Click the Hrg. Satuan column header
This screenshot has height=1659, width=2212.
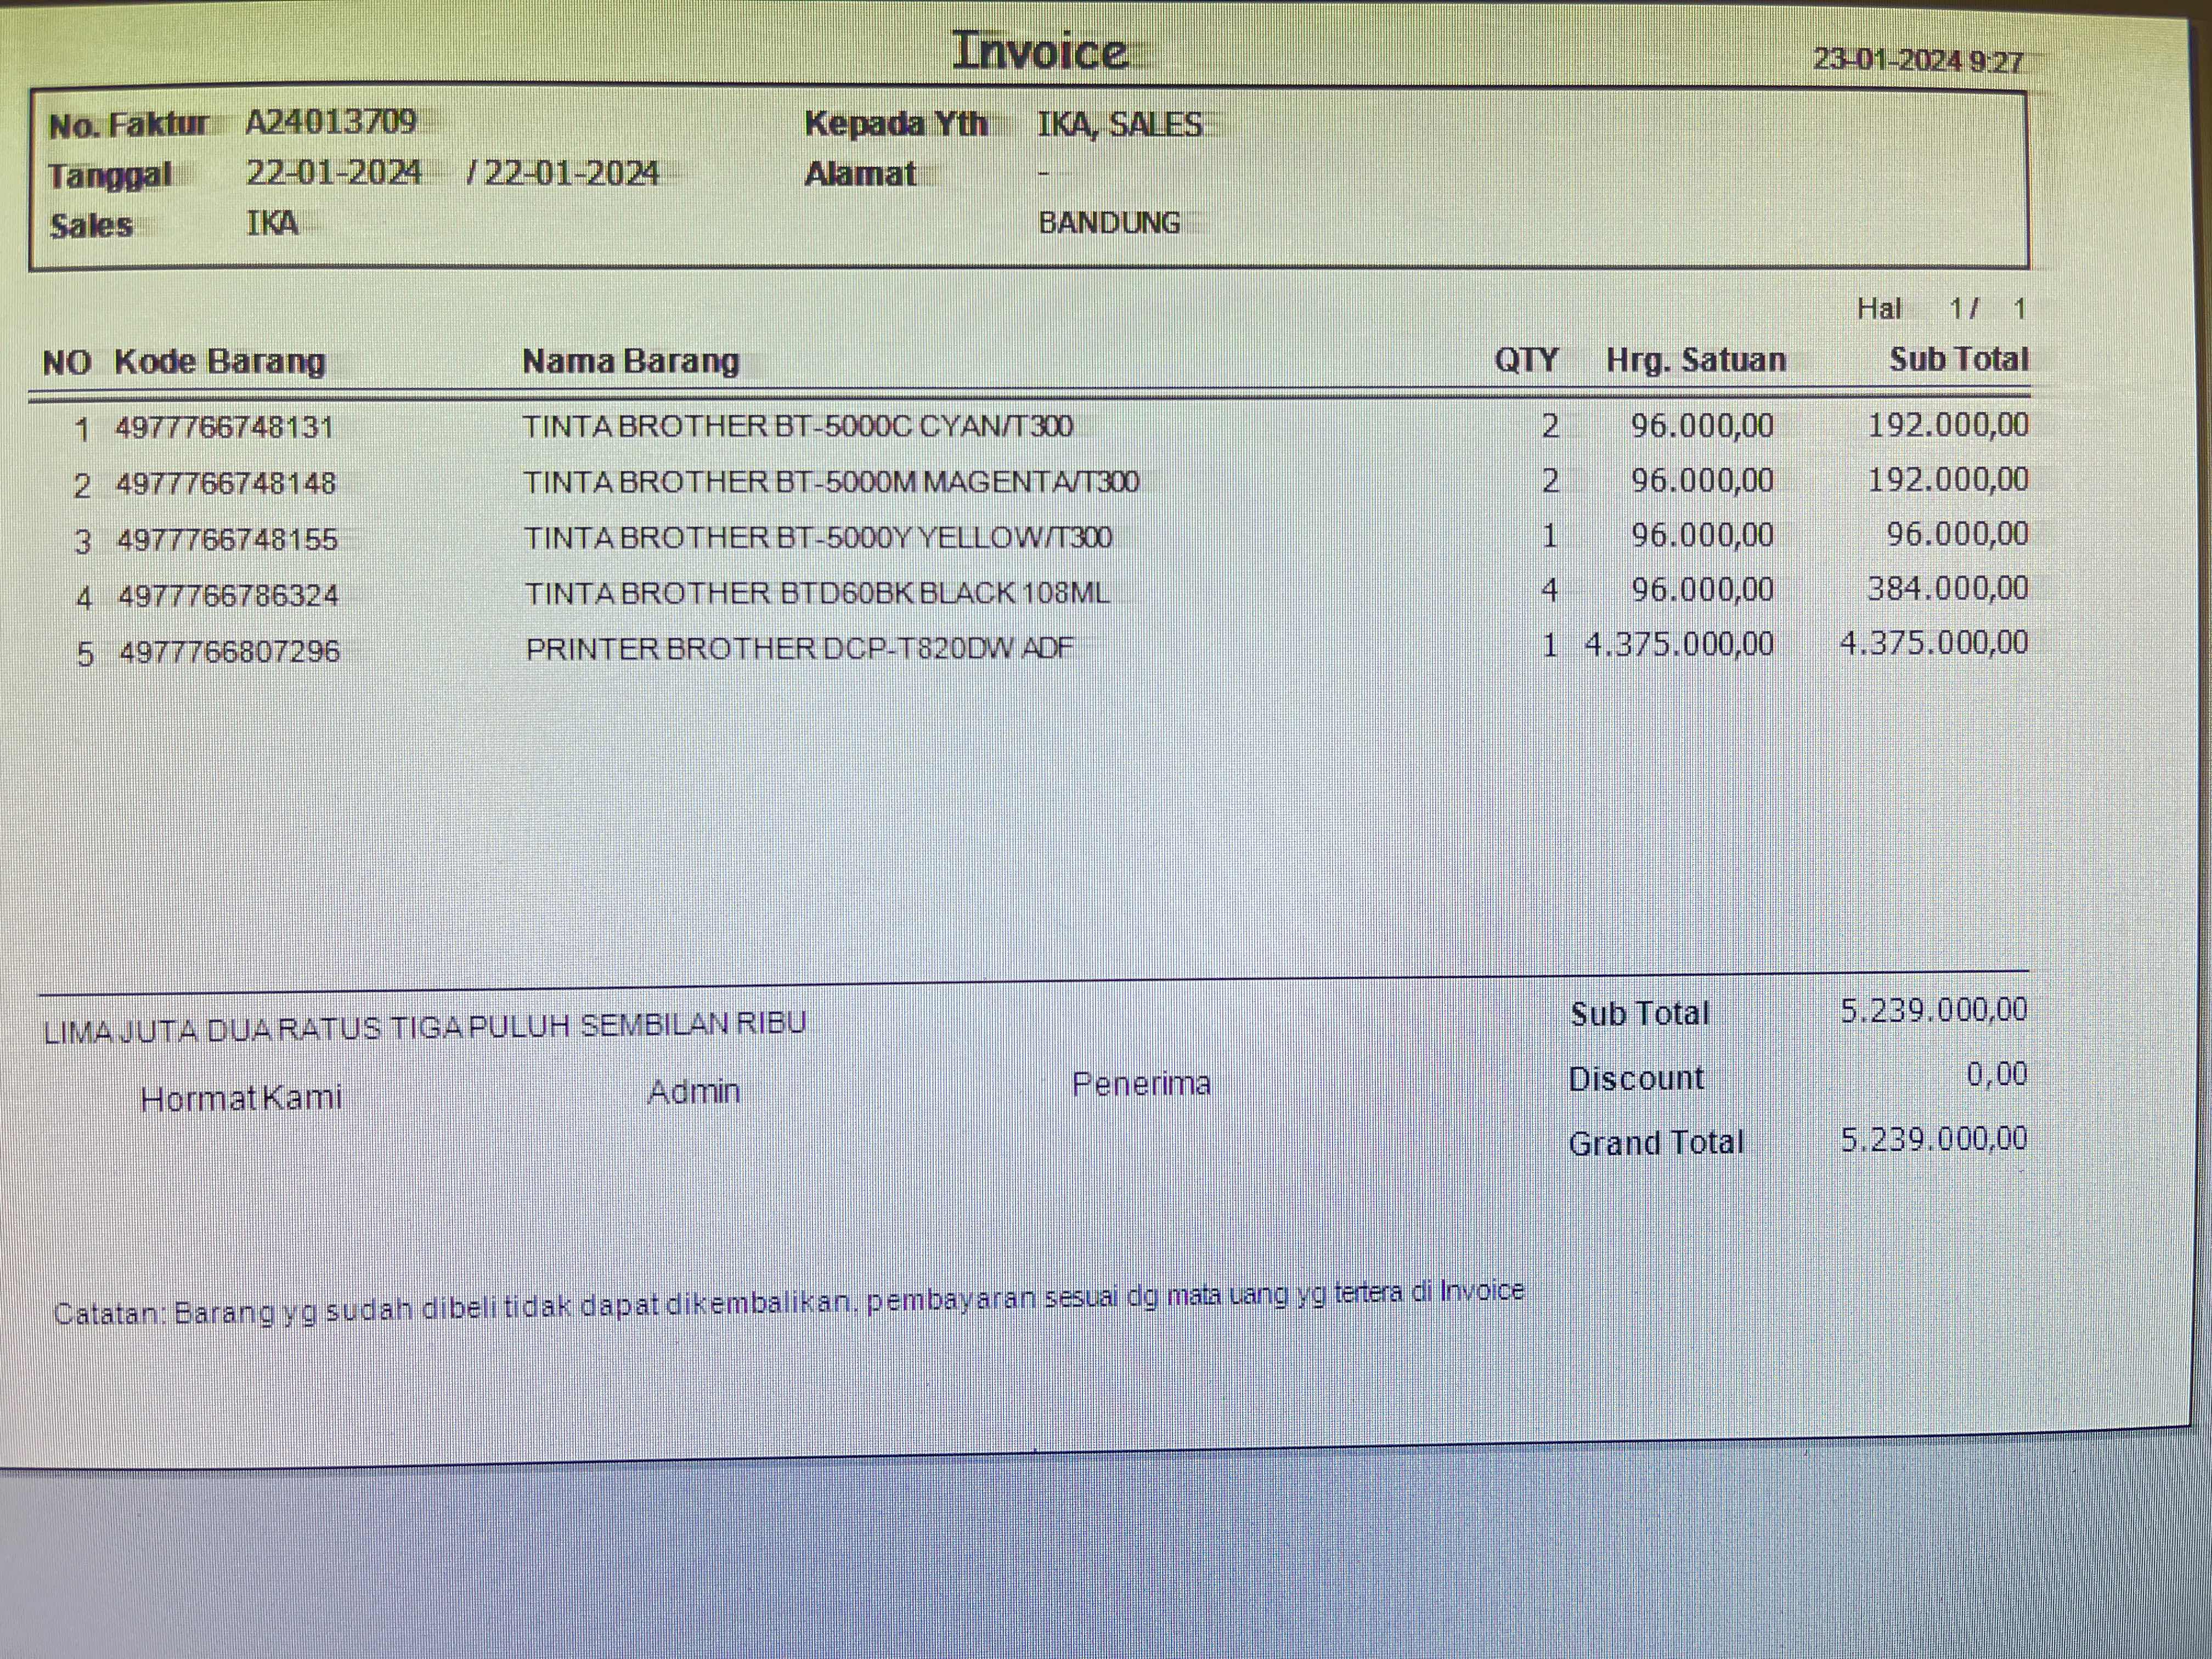click(1695, 360)
